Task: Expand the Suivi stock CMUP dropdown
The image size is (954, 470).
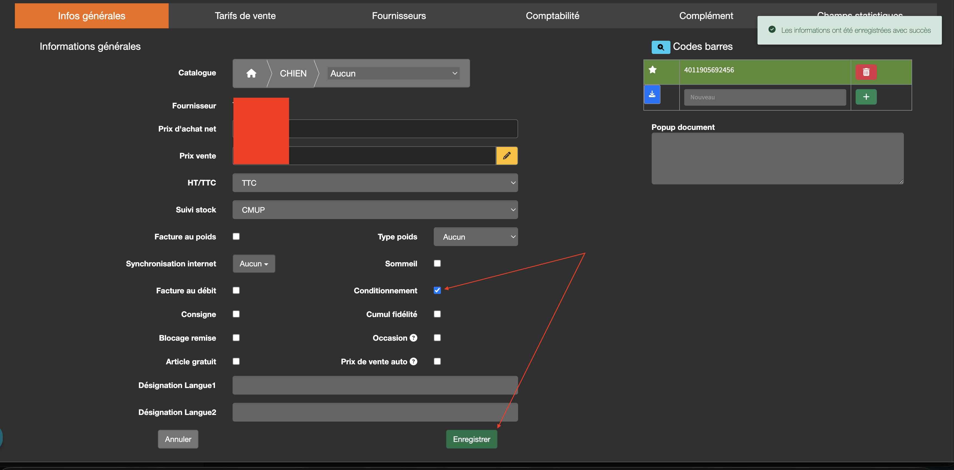Action: point(375,210)
